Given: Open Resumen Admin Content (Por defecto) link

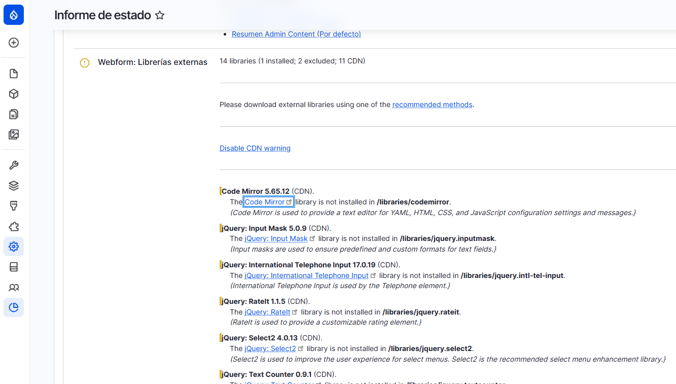Looking at the screenshot, I should [296, 34].
